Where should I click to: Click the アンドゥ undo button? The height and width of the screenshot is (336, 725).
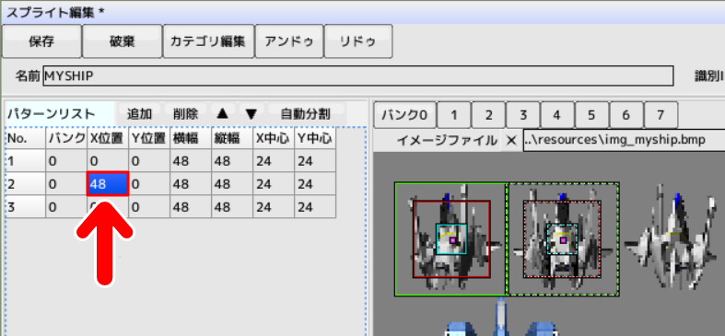tap(289, 41)
